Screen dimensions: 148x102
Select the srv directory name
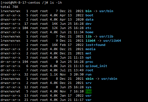point(88,83)
